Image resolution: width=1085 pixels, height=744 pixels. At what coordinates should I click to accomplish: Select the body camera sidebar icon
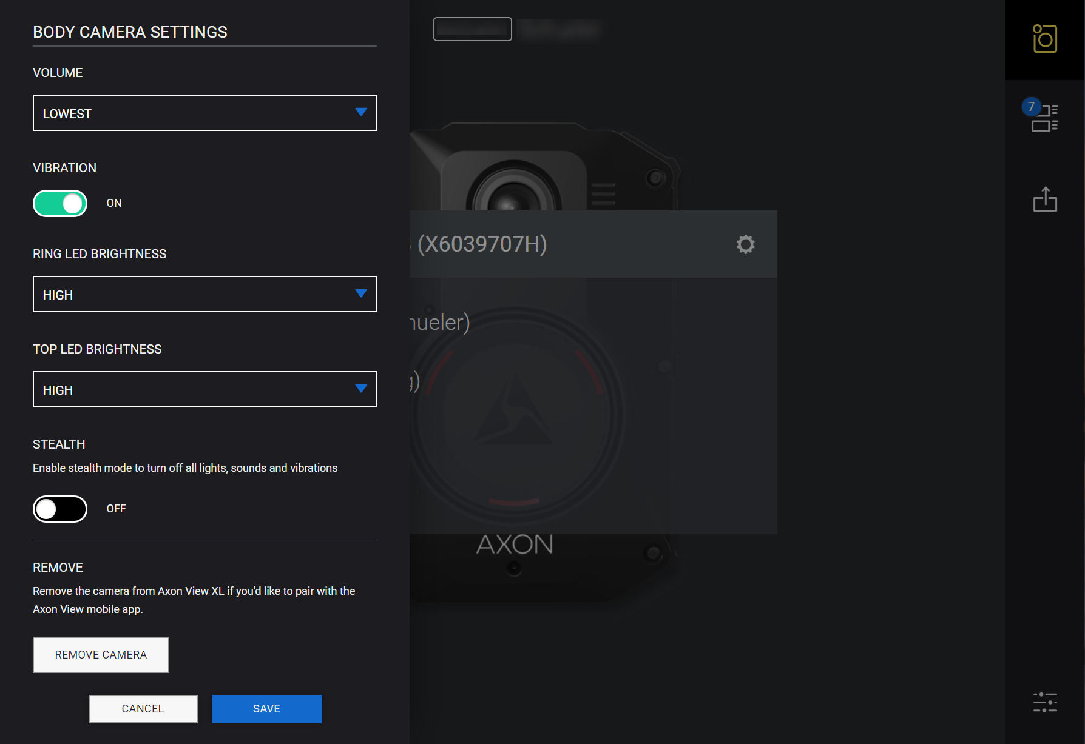click(1044, 40)
